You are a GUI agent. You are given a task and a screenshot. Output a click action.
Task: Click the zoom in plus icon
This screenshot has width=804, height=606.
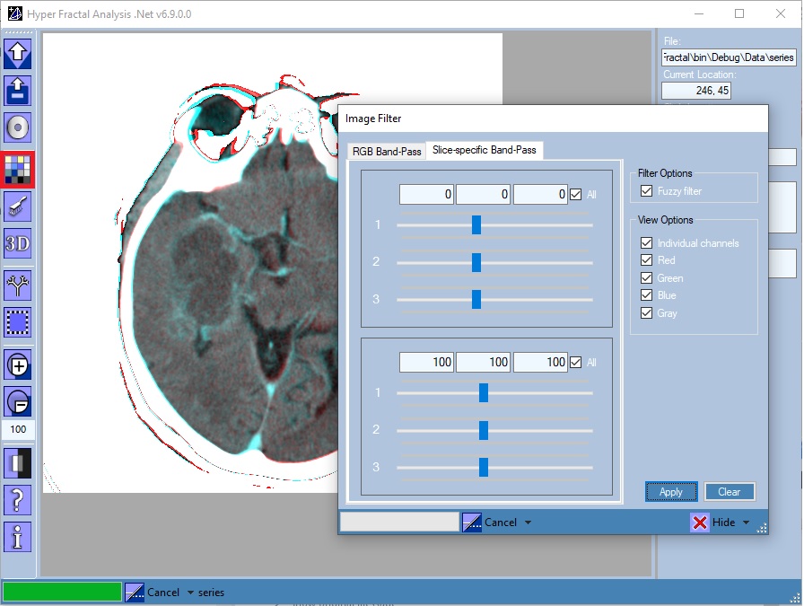click(x=18, y=364)
